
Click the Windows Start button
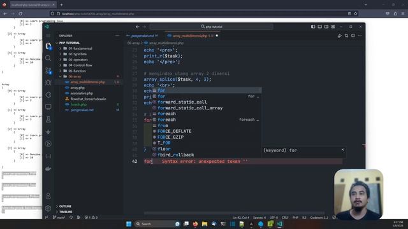[x=129, y=224]
